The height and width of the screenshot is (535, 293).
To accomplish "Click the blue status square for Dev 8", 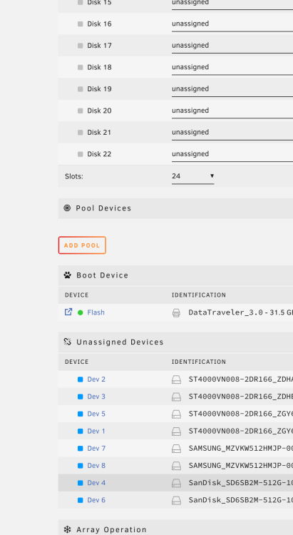I will [80, 466].
